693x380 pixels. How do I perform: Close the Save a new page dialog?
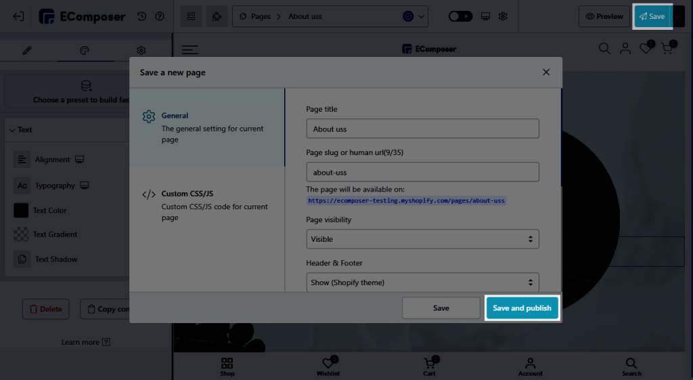click(546, 72)
